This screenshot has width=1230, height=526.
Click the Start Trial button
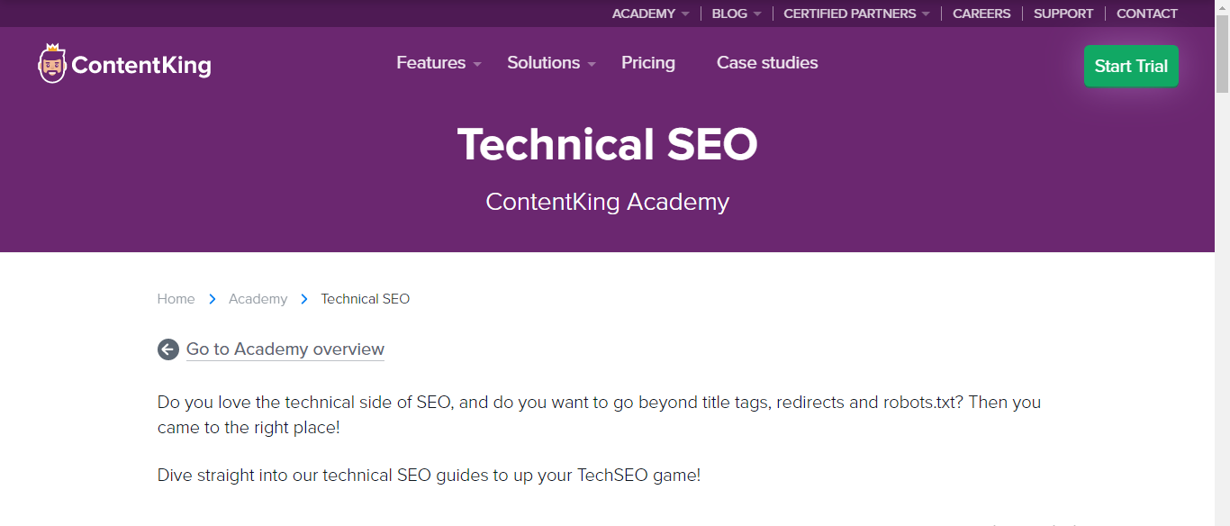[1131, 66]
